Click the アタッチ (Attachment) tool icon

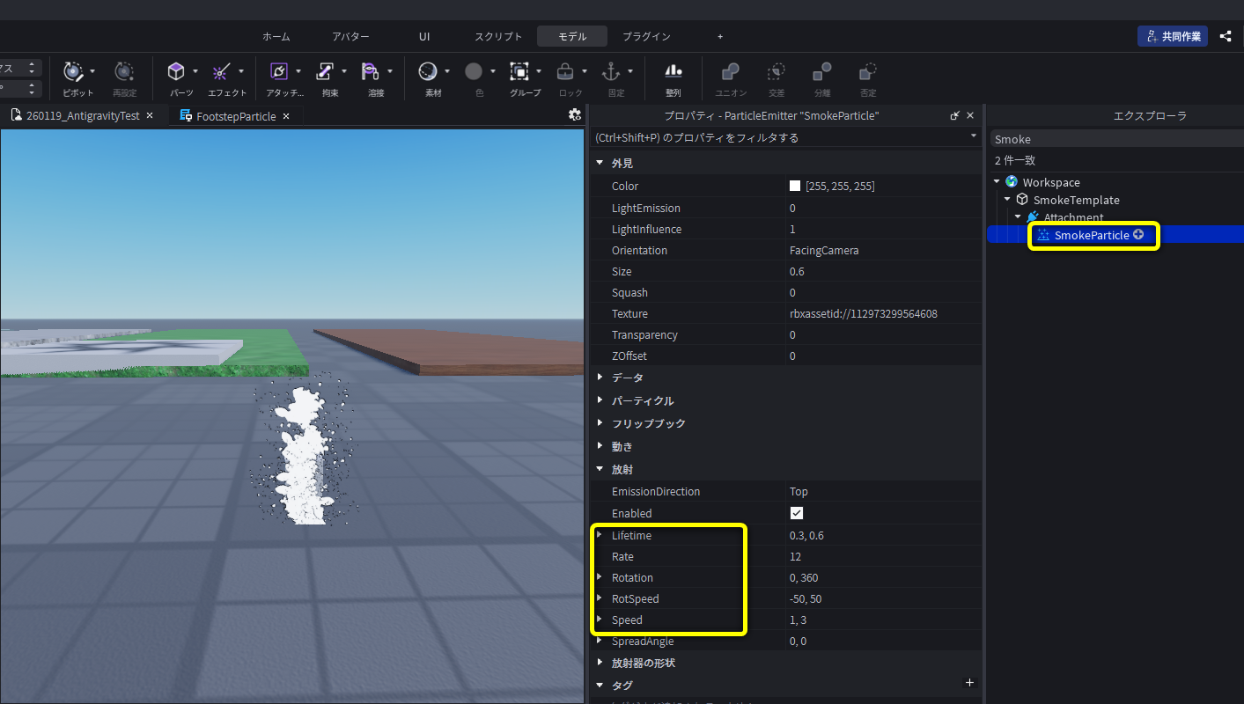[x=279, y=71]
